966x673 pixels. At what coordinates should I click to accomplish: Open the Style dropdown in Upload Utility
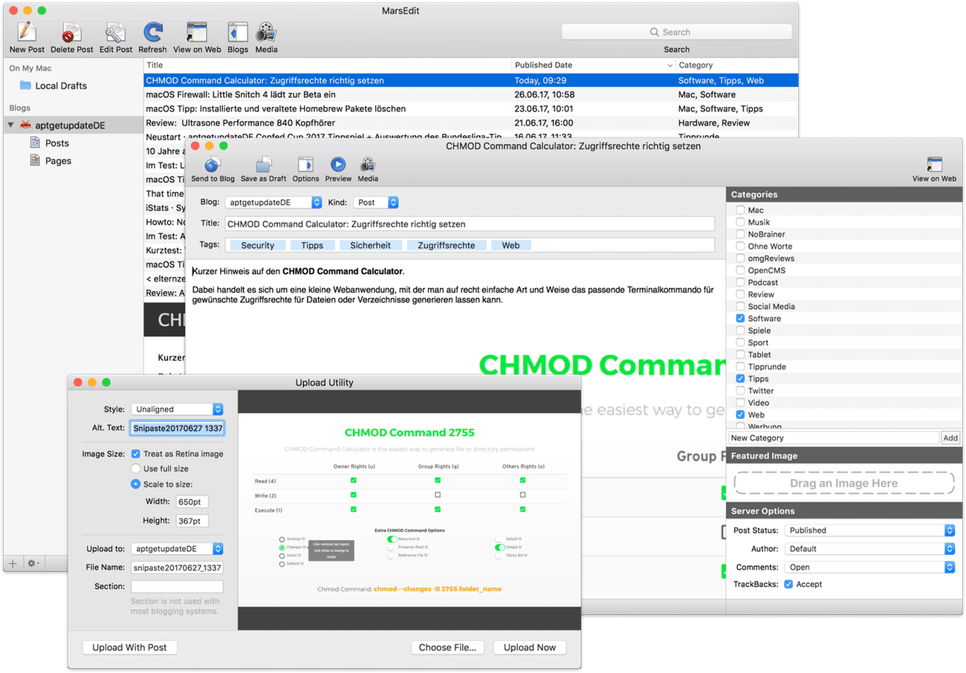pyautogui.click(x=177, y=409)
